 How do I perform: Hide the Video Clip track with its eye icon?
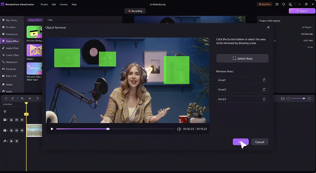17,130
